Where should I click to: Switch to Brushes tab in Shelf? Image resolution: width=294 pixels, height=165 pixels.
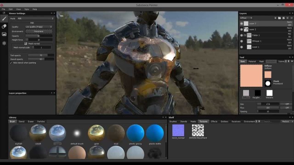pyautogui.click(x=173, y=121)
